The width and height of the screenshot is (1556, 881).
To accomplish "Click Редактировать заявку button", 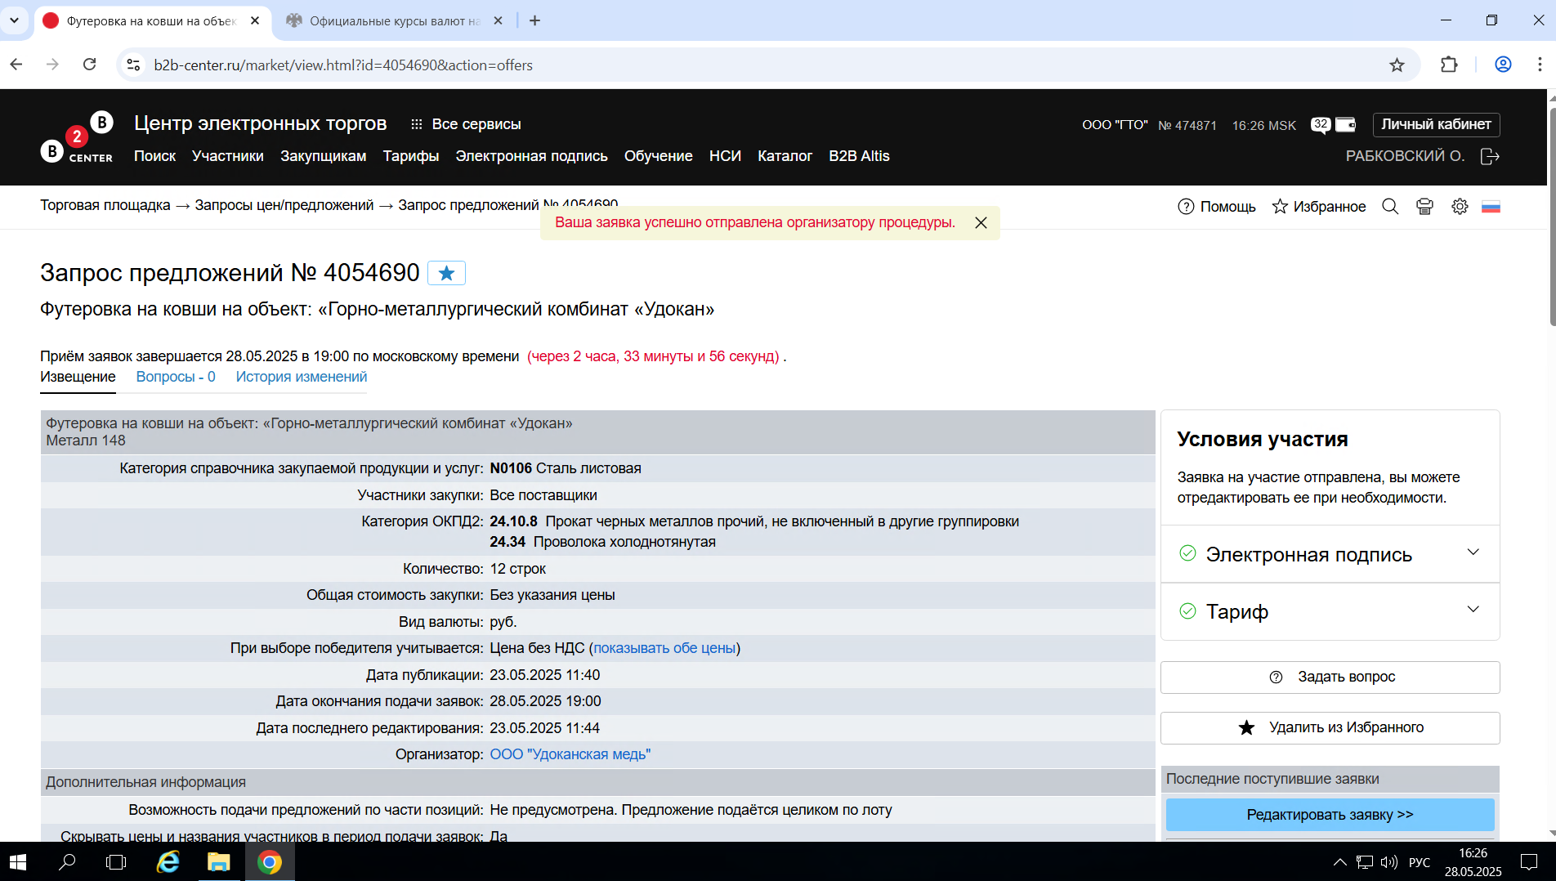I will click(1330, 815).
